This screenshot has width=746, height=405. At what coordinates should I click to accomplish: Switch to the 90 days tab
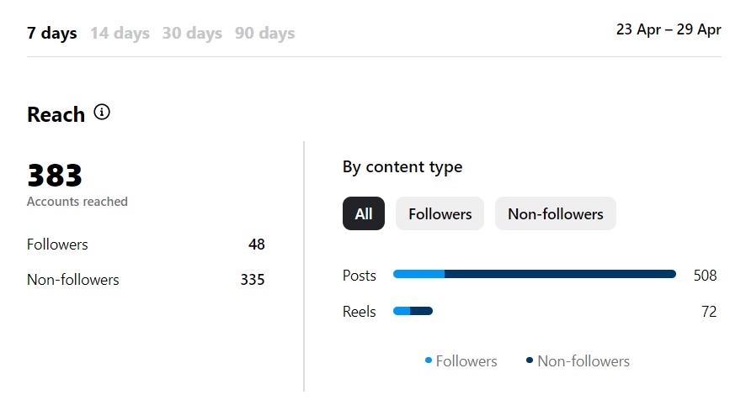pos(264,34)
